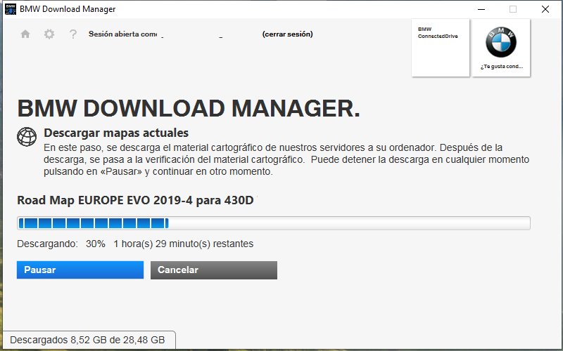Click the globe map download icon
The image size is (563, 351).
click(27, 136)
